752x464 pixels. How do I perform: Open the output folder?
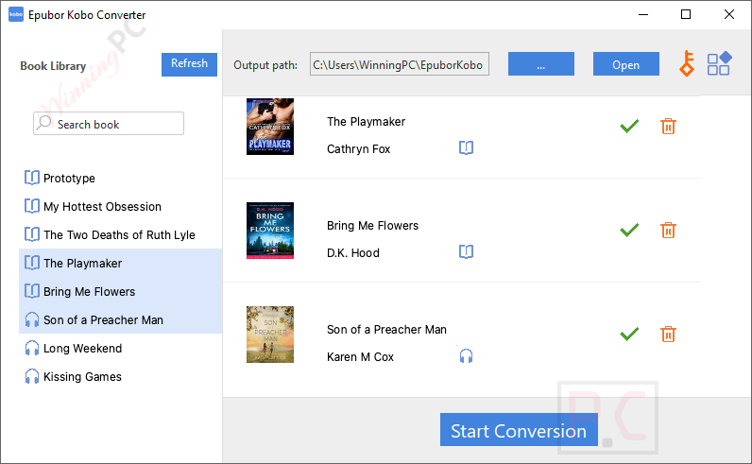[625, 64]
